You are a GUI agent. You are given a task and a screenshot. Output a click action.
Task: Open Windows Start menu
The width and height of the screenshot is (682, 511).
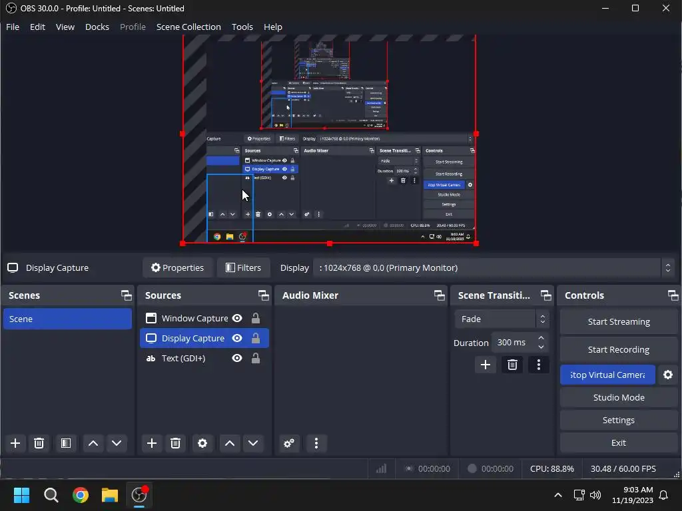(21, 495)
